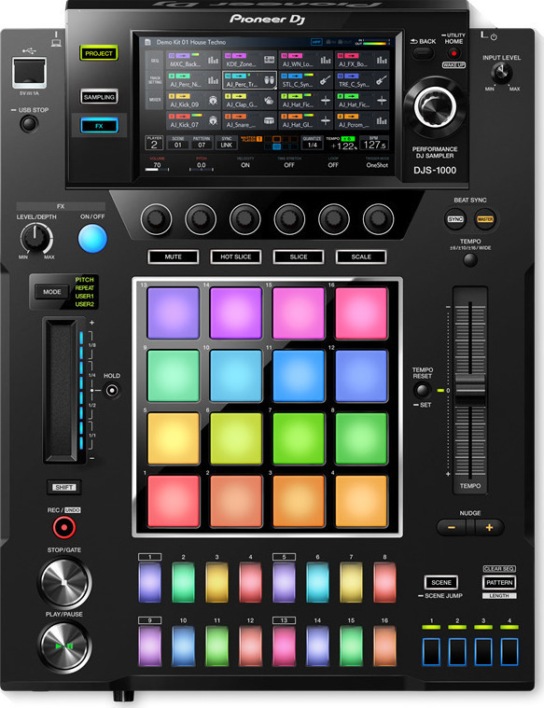Switch to SLICE pad mode

click(299, 257)
